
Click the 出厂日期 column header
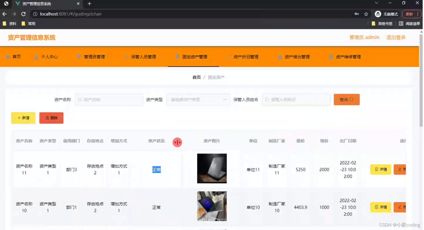348,141
